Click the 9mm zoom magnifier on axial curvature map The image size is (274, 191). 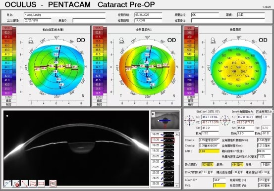click(31, 41)
